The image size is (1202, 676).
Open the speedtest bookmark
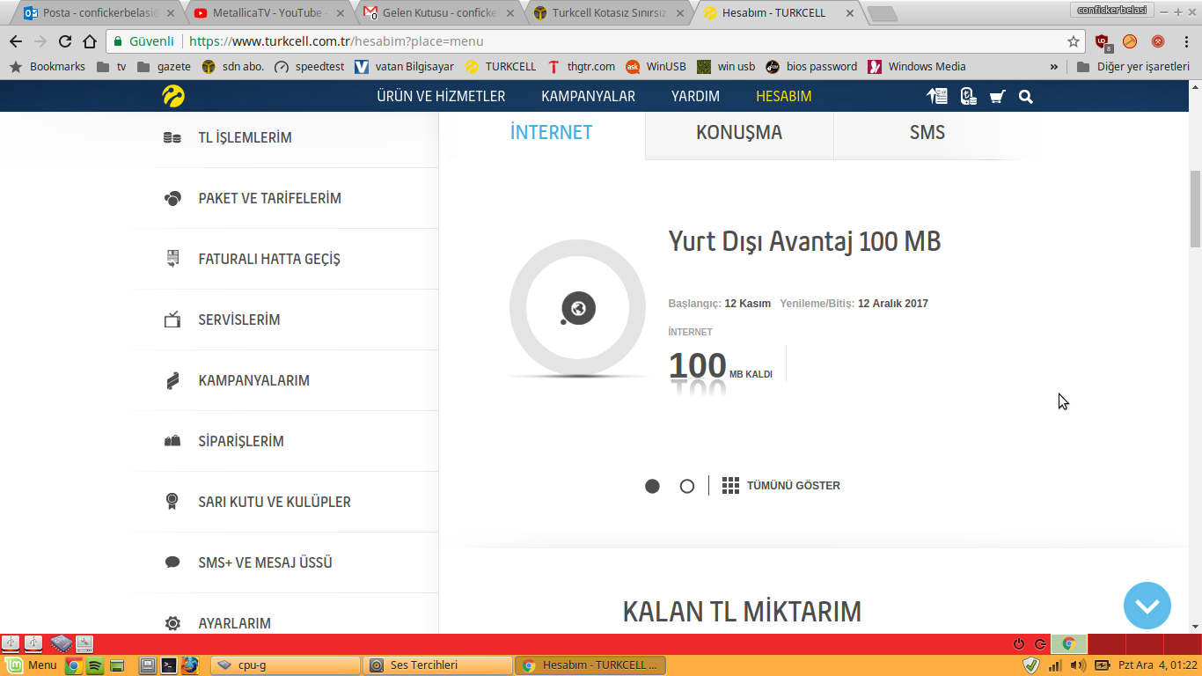pyautogui.click(x=310, y=67)
